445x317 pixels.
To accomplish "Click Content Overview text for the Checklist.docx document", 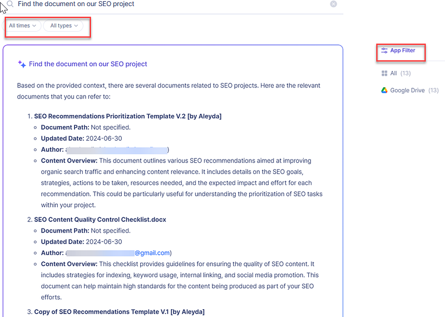I will 180,281.
